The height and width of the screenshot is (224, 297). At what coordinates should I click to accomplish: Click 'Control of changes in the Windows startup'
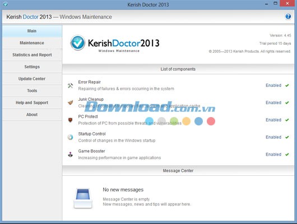click(117, 141)
